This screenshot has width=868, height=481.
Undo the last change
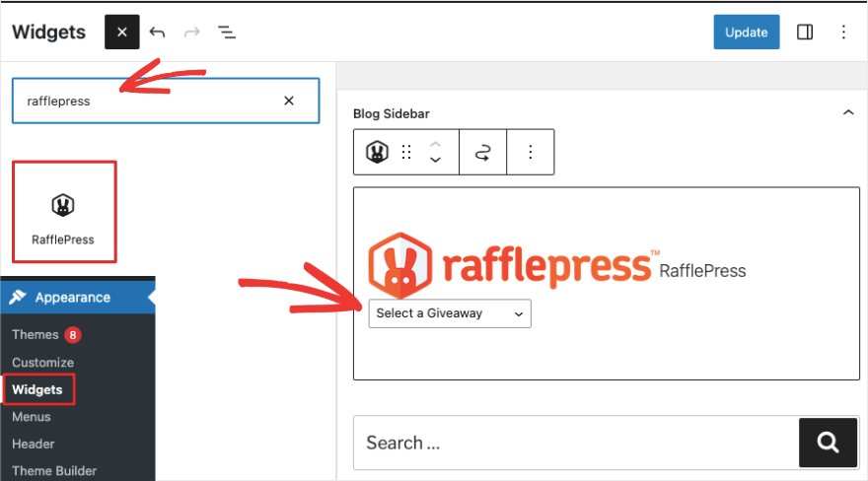(157, 33)
